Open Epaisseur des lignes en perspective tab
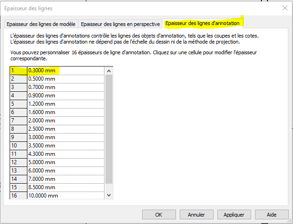Image resolution: width=293 pixels, height=224 pixels. (x=120, y=24)
